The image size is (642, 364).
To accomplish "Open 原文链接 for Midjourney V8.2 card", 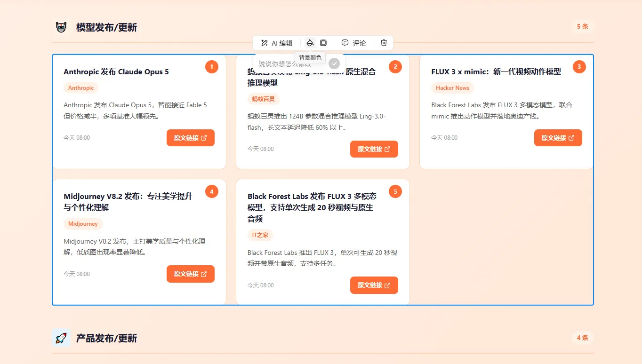I will 191,274.
